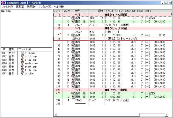Click the left arrow of the horizontal scrollbar
The image size is (173, 118).
(x=55, y=115)
